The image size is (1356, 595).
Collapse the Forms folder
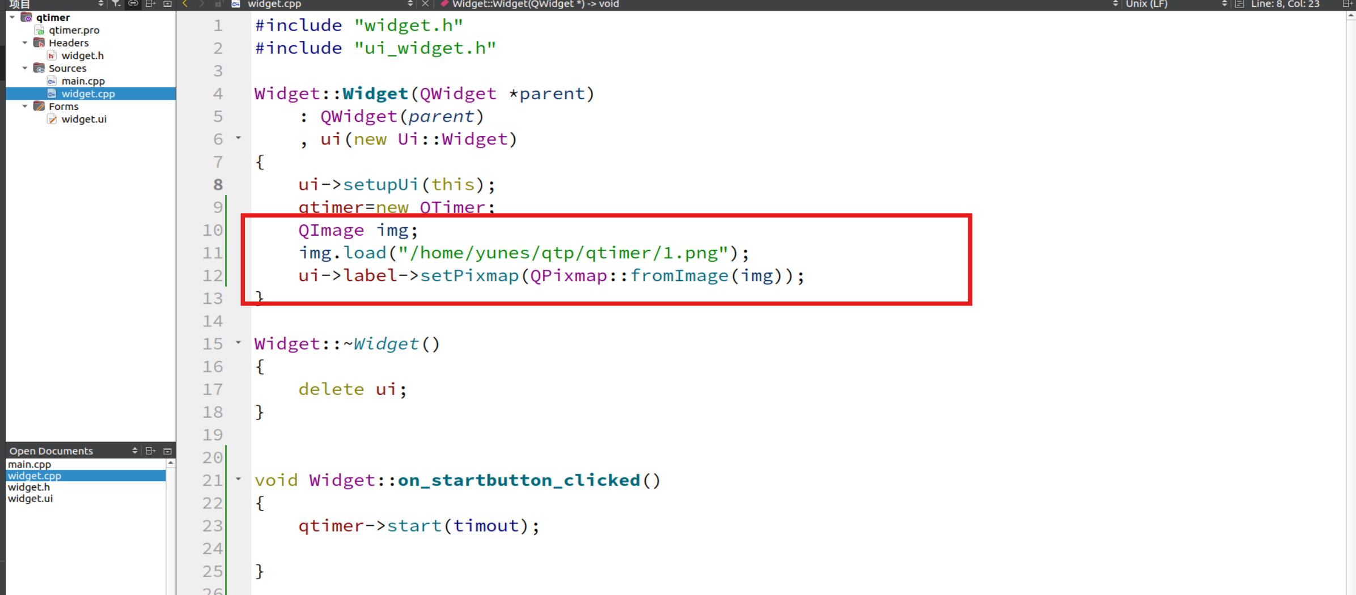click(x=25, y=106)
